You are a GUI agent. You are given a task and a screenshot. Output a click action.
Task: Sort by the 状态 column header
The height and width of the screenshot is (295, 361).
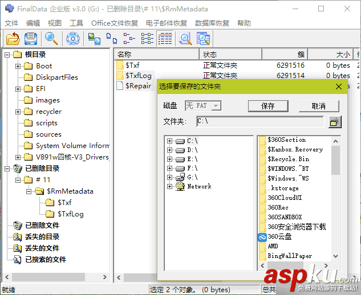click(x=231, y=55)
